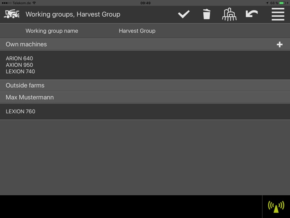Open the Max Mustermann farm row

(x=145, y=97)
